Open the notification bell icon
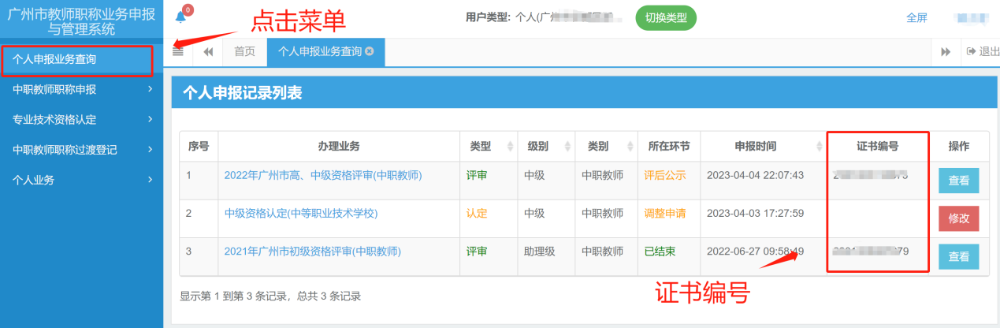This screenshot has height=328, width=1000. 181,17
